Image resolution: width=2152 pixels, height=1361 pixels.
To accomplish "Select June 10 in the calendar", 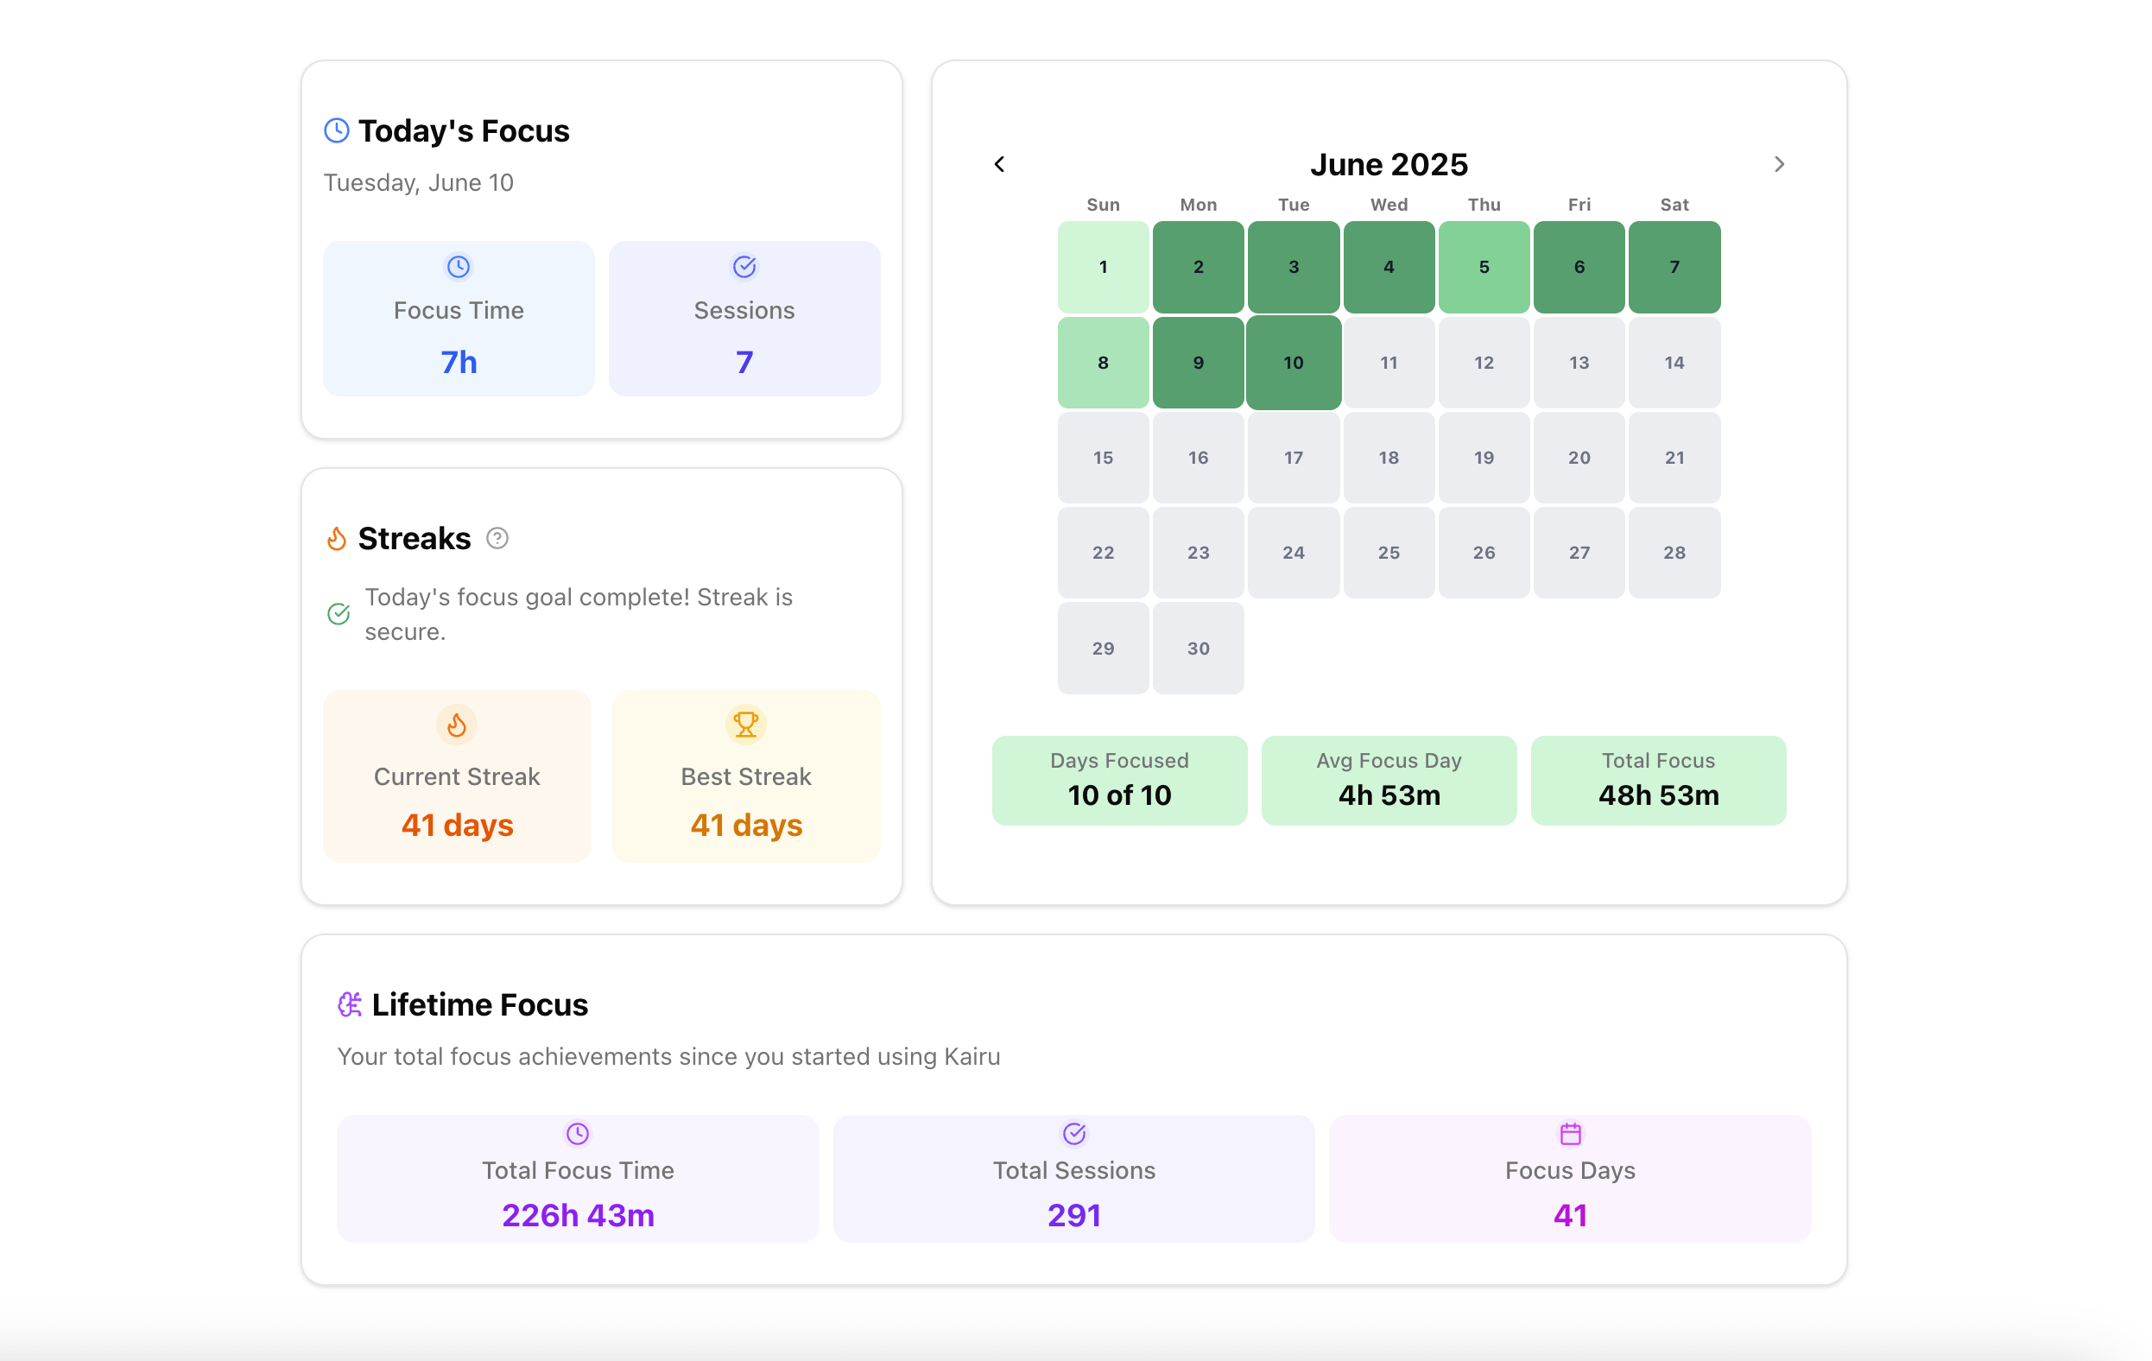I will point(1293,362).
